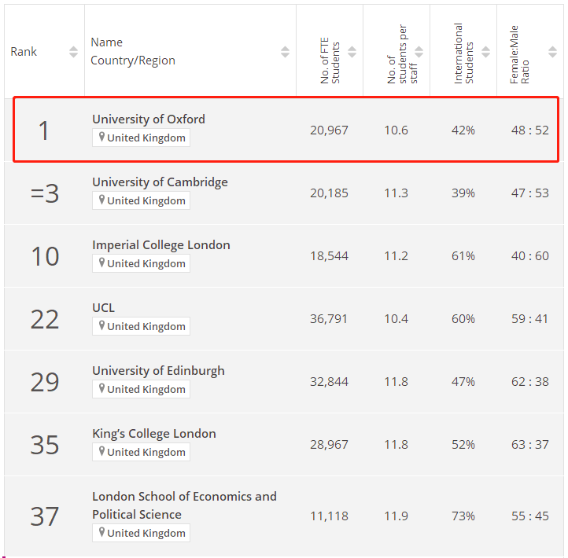Viewport: 568px width, 558px height.
Task: Open King's College London link
Action: tap(153, 434)
